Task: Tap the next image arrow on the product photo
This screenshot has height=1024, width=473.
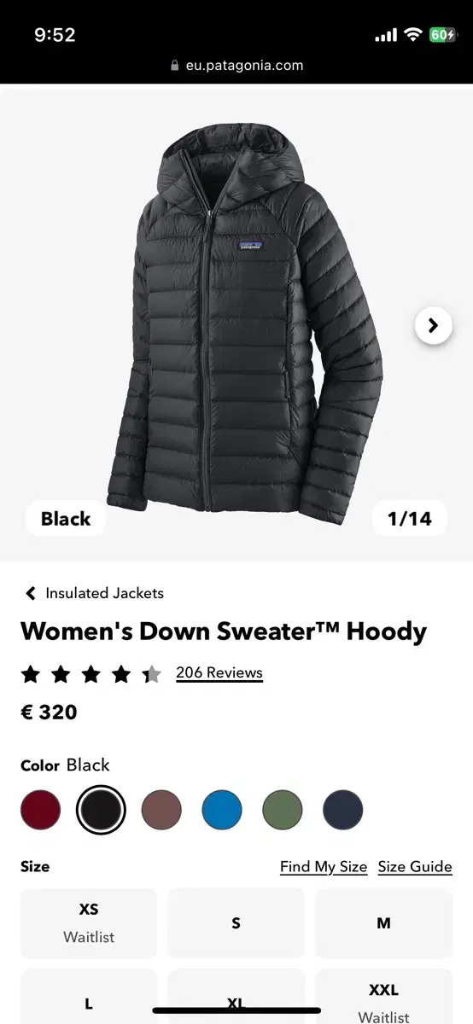Action: coord(433,325)
